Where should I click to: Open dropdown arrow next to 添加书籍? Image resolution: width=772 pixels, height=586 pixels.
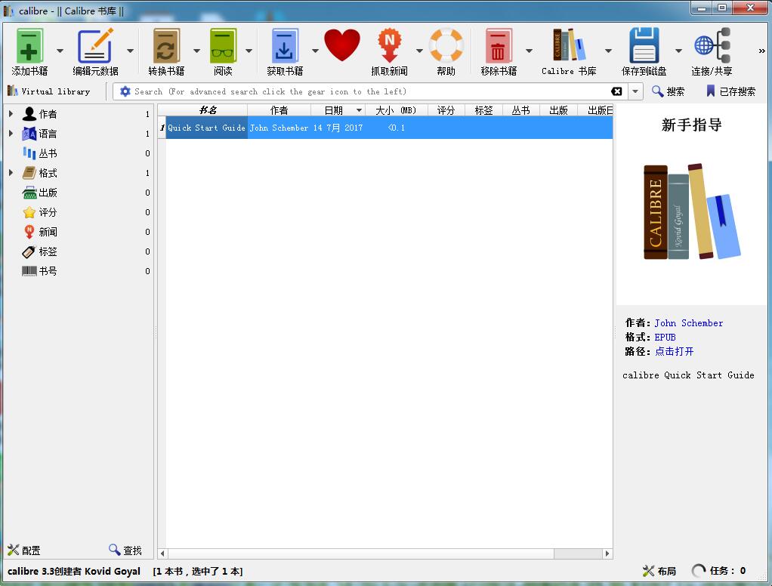(60, 51)
